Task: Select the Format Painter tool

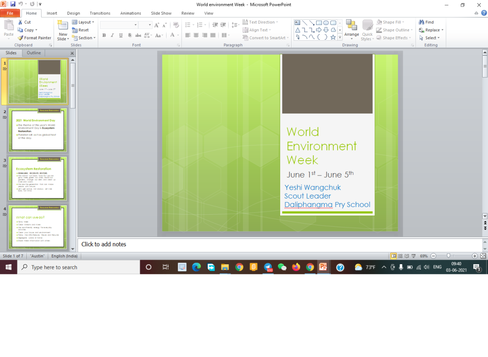Action: tap(34, 38)
